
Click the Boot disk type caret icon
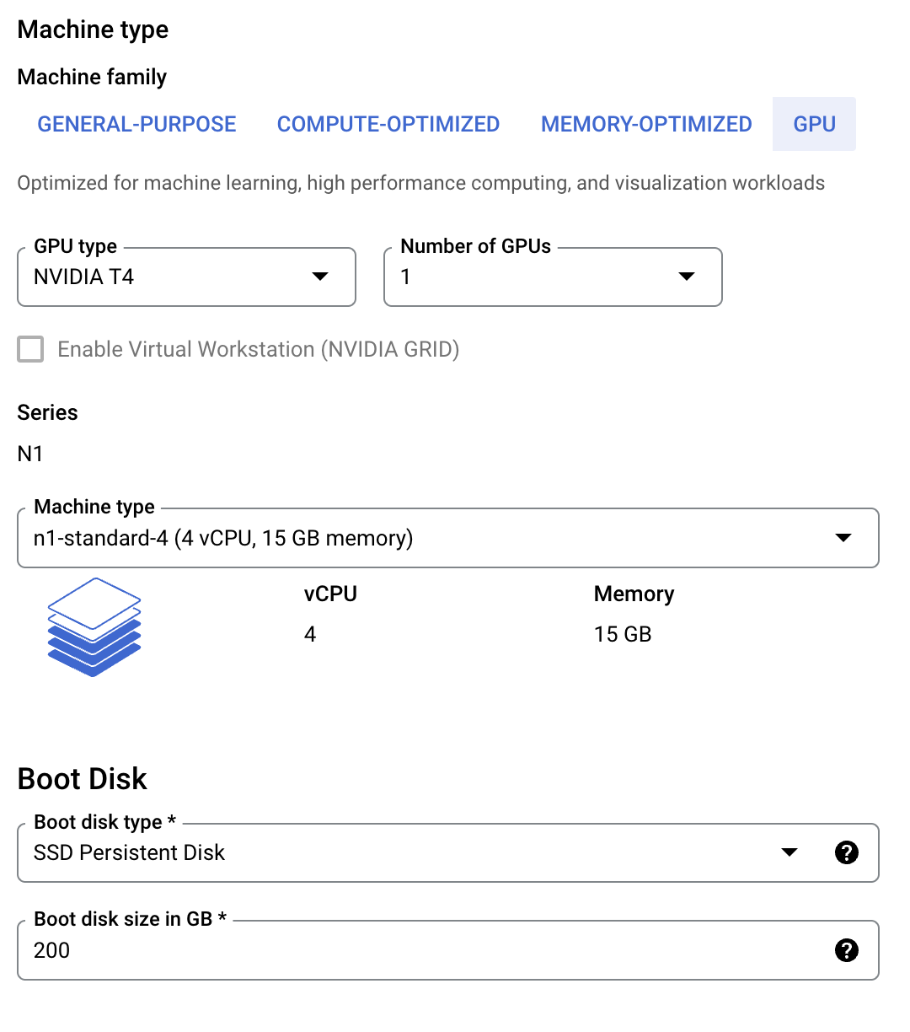pyautogui.click(x=790, y=852)
